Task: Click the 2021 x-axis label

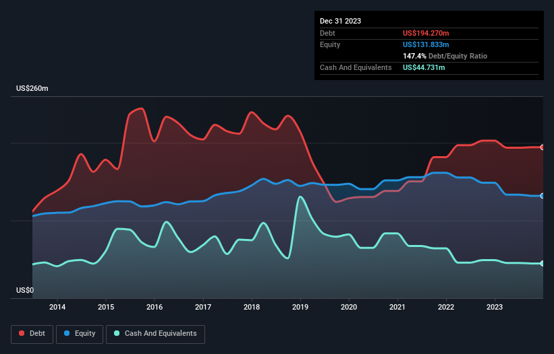Action: 397,307
